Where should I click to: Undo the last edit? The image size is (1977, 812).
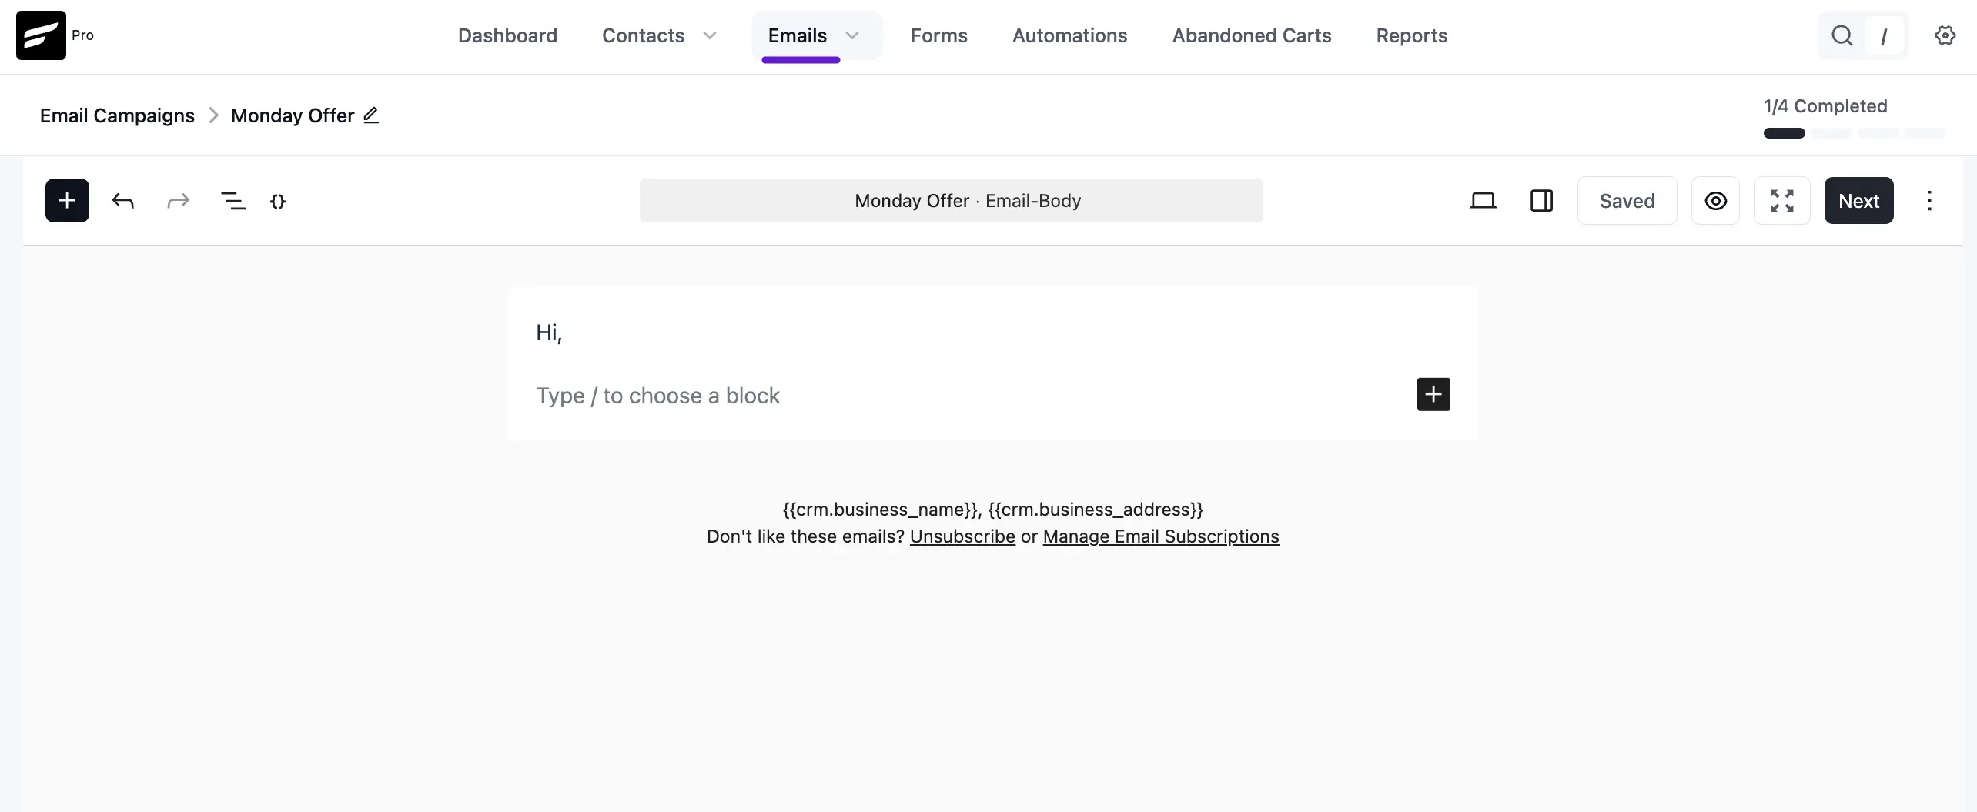pos(123,201)
